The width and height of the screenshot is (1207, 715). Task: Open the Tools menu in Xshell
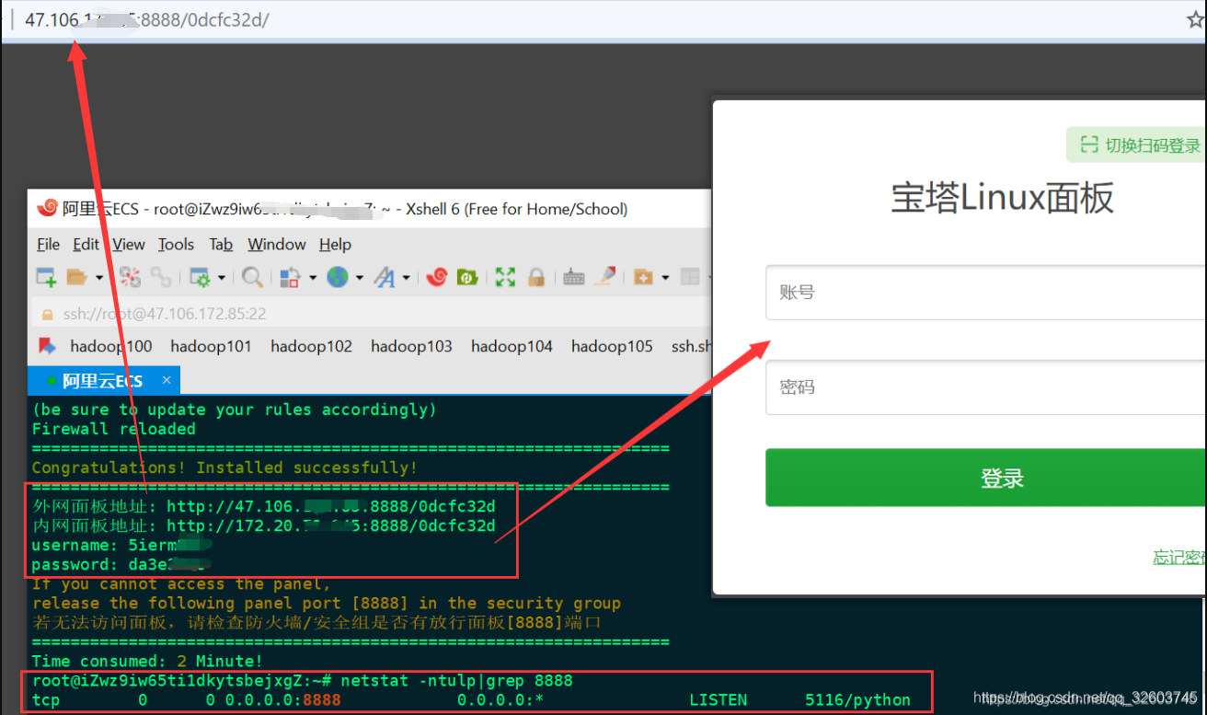pos(176,244)
